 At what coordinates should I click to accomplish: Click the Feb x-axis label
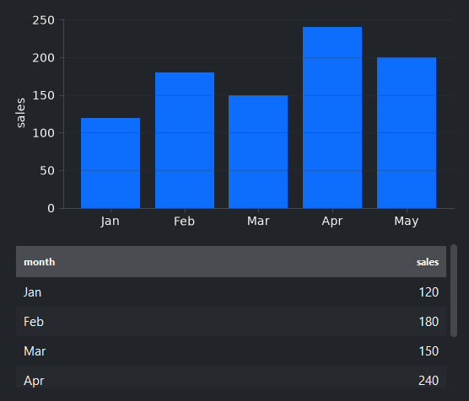coord(184,221)
